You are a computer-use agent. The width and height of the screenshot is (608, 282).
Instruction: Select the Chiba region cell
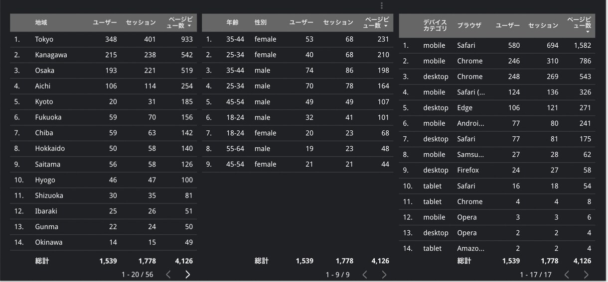click(44, 133)
